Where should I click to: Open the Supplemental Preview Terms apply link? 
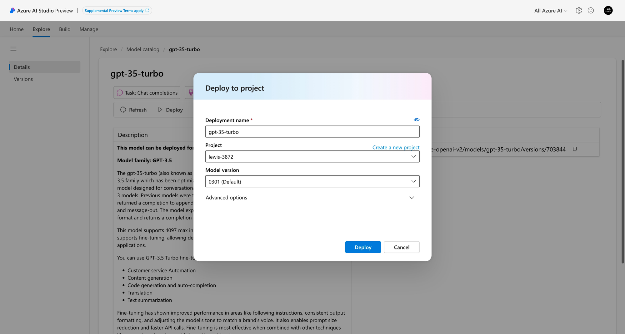117,11
